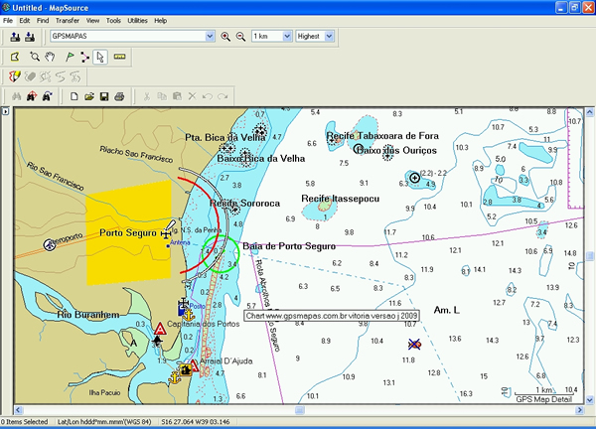
Task: Select the Hand pan tool
Action: click(49, 57)
